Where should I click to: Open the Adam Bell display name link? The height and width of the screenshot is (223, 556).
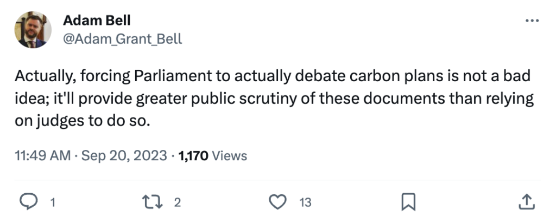(97, 21)
